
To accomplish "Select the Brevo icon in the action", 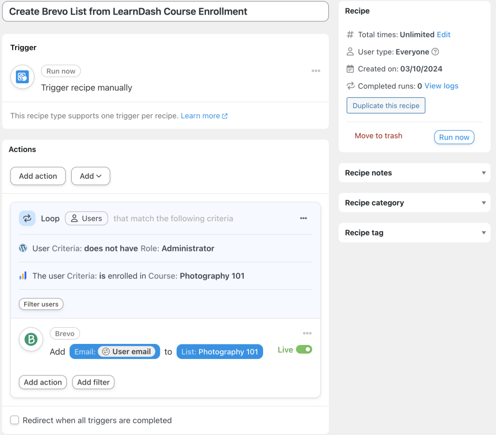I will pos(31,340).
